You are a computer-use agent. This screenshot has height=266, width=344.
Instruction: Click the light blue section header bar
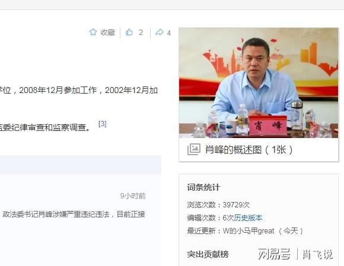tap(81, 165)
